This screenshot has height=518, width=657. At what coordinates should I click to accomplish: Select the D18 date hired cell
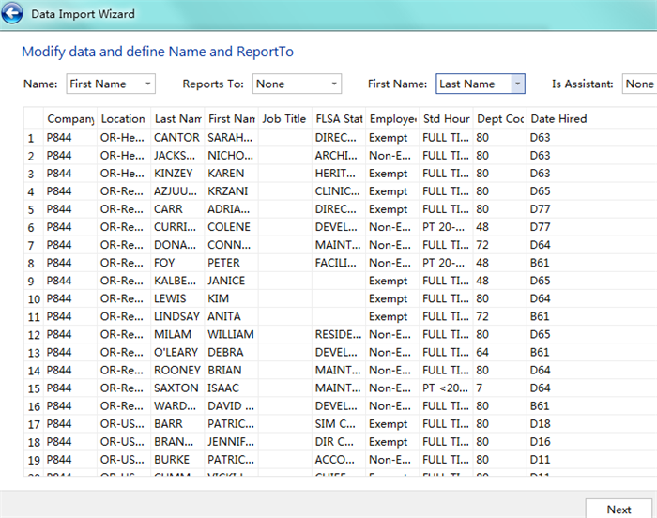(540, 424)
